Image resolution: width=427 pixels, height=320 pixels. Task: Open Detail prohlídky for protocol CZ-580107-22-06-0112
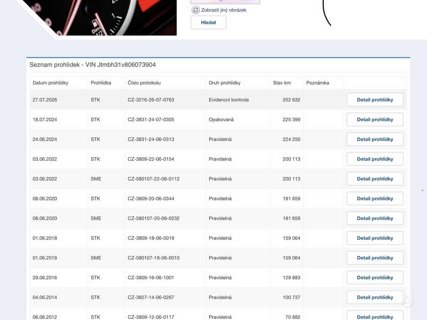pos(375,179)
